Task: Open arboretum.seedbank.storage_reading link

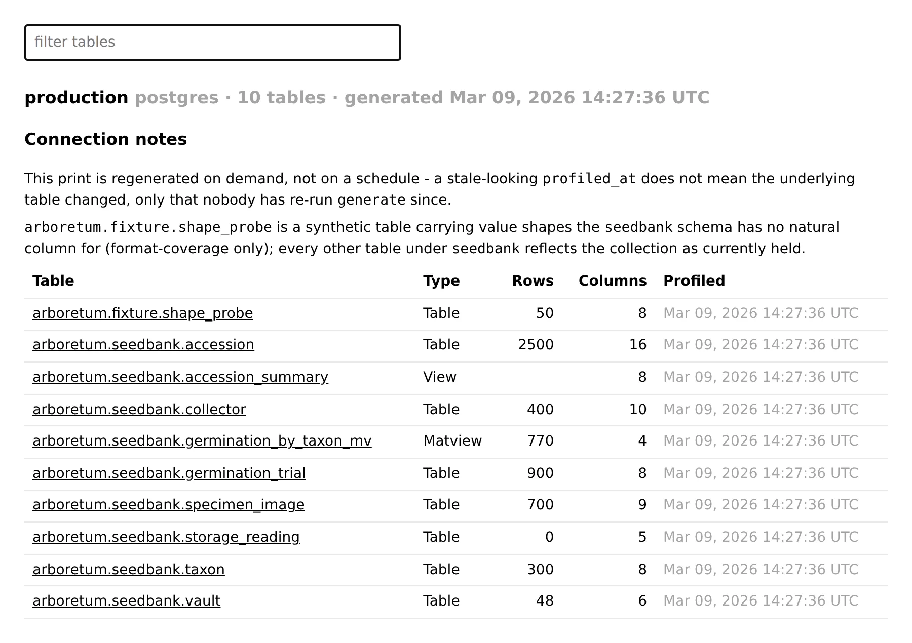Action: 166,537
